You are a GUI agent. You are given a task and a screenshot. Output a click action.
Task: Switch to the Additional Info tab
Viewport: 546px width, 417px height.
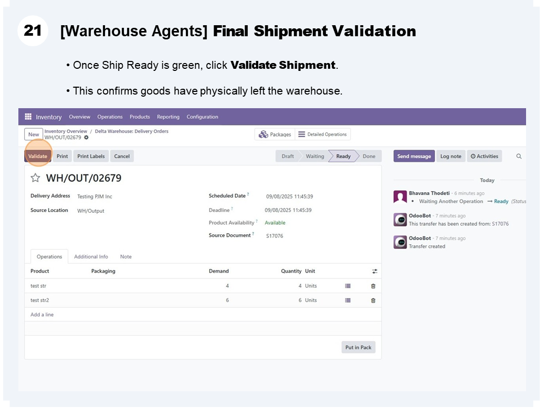91,257
